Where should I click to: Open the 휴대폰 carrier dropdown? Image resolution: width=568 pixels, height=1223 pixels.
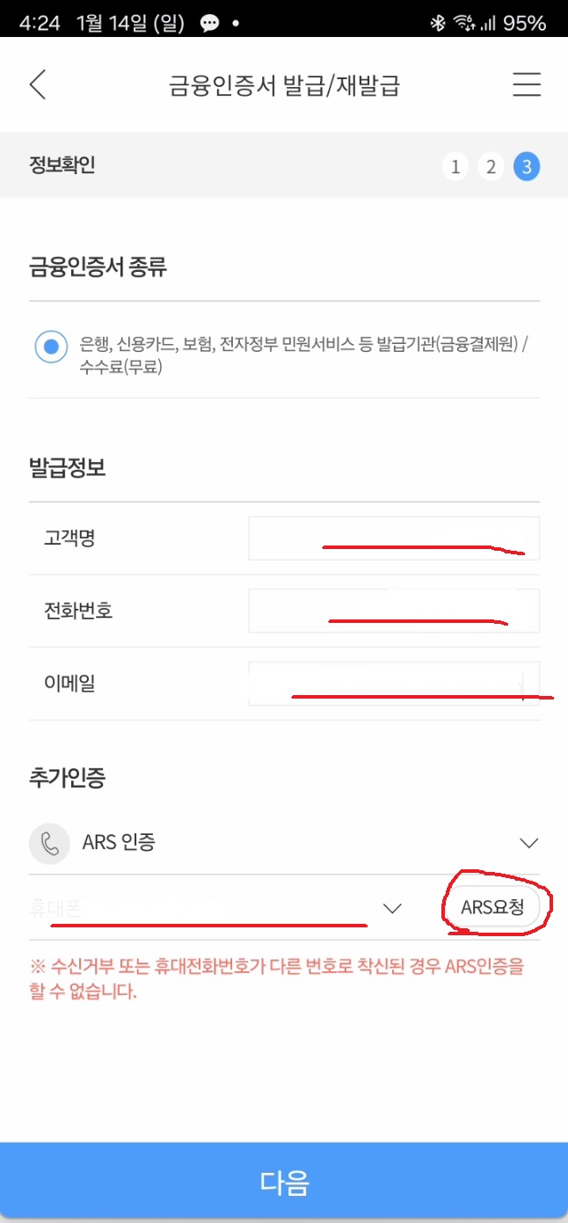(x=392, y=908)
